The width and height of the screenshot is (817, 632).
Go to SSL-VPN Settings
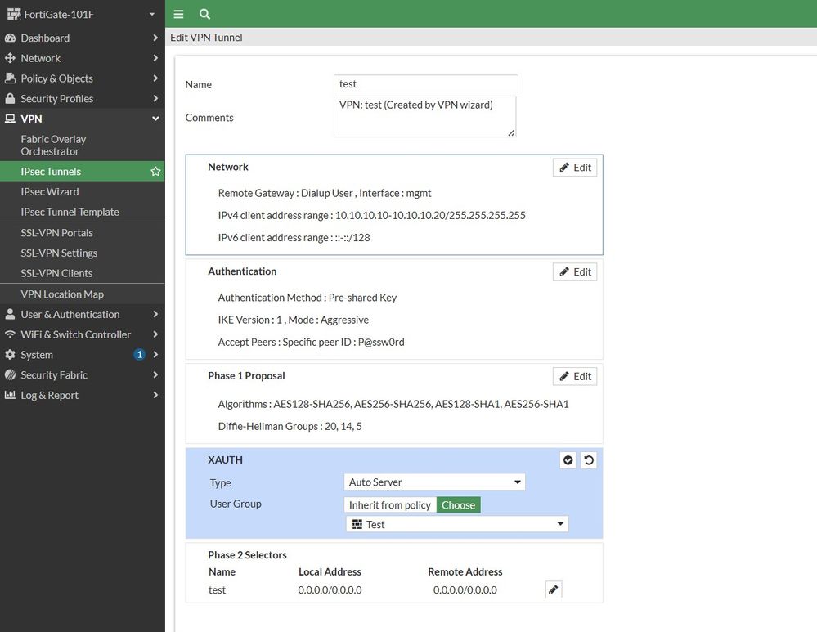pyautogui.click(x=59, y=253)
